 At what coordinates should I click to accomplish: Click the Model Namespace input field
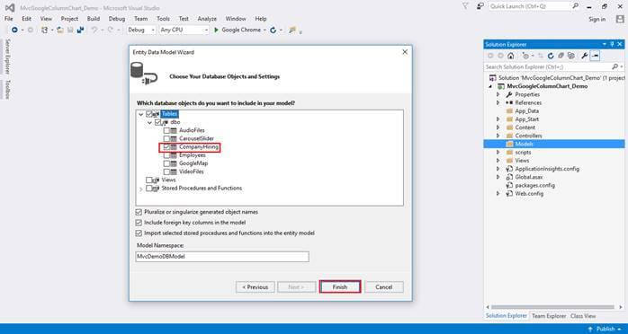point(222,257)
